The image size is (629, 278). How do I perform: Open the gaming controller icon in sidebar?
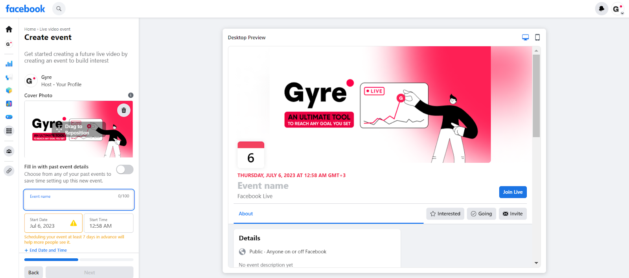coord(9,117)
